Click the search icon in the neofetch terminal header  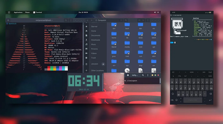click(66, 20)
